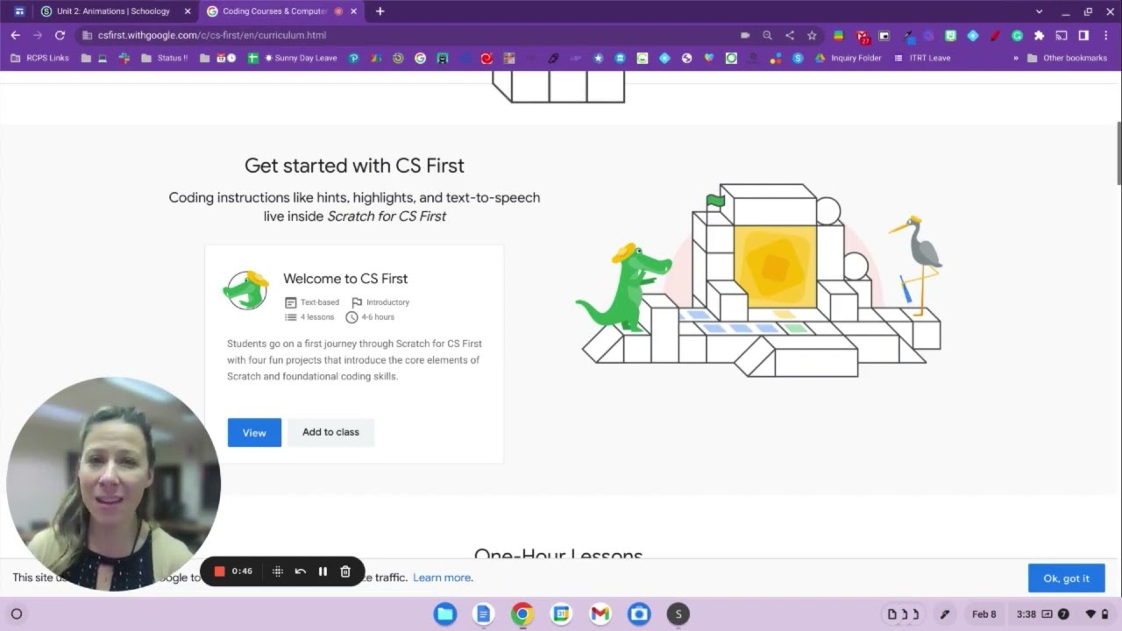Screen dimensions: 1122x631
Task: Open the Status !! bookmark folder
Action: point(165,58)
